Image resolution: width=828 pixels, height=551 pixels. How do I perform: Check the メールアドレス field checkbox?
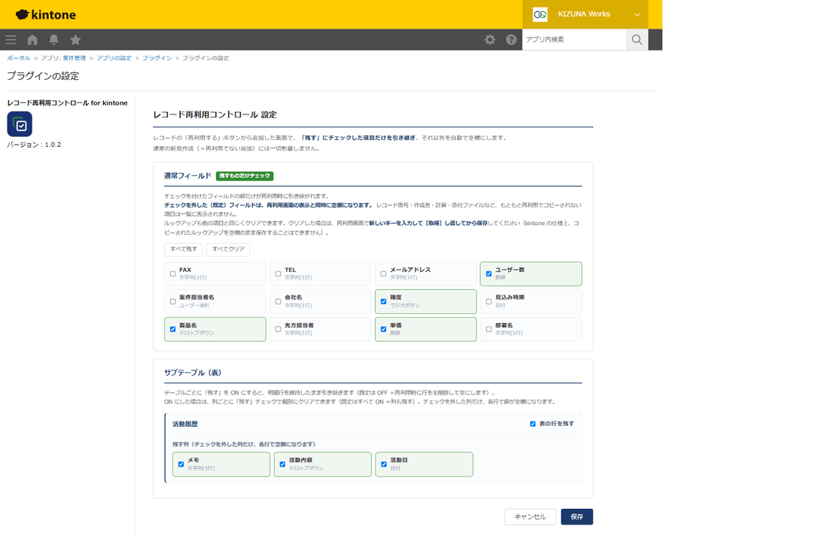click(383, 274)
